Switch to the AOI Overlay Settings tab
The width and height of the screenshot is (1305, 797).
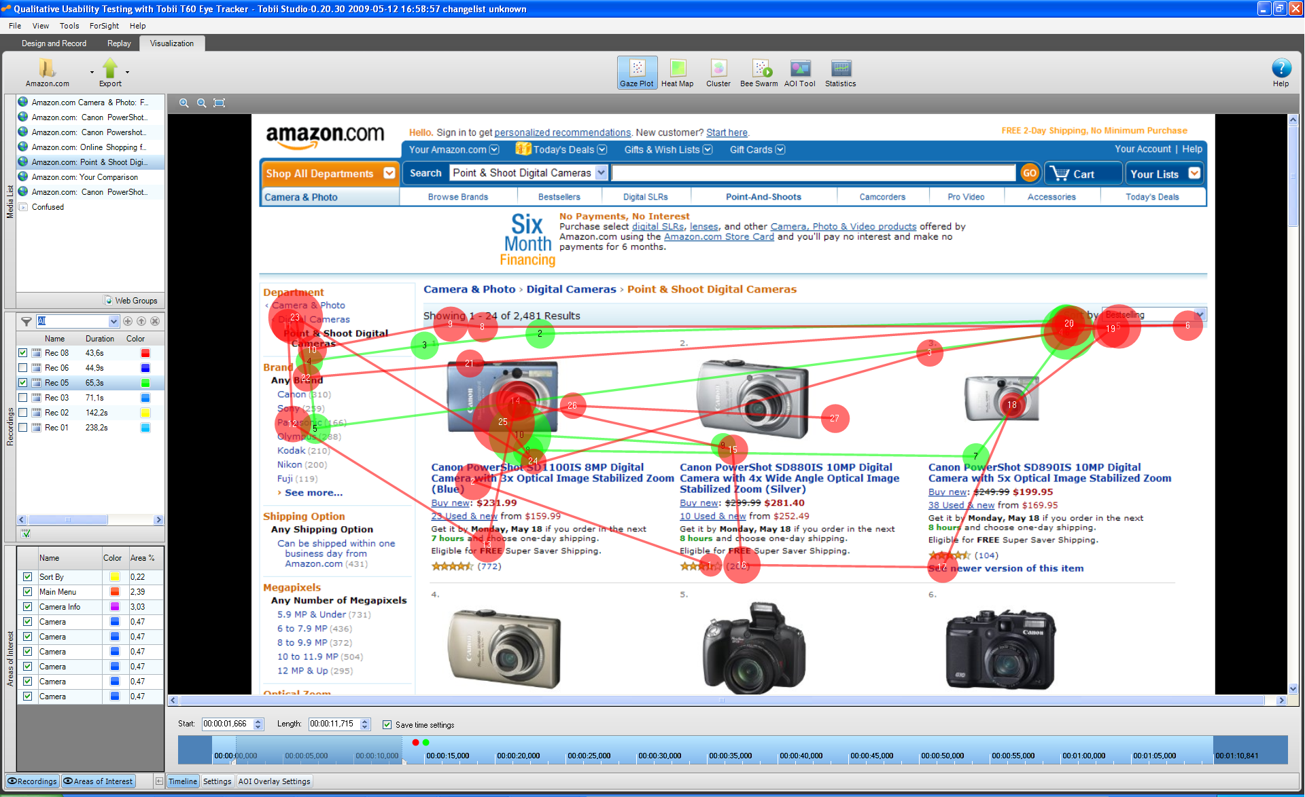tap(274, 781)
